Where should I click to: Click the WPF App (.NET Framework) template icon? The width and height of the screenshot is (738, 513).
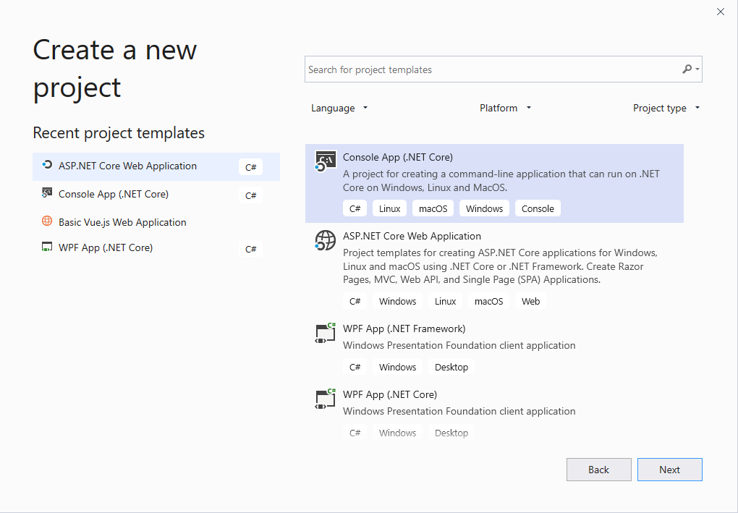tap(326, 333)
